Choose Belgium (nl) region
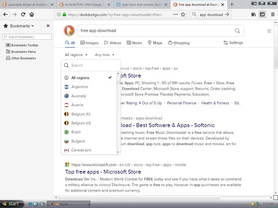 pyautogui.click(x=89, y=123)
